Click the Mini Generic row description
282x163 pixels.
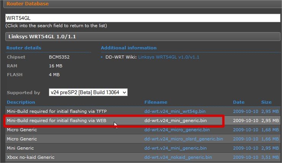coord(20,148)
